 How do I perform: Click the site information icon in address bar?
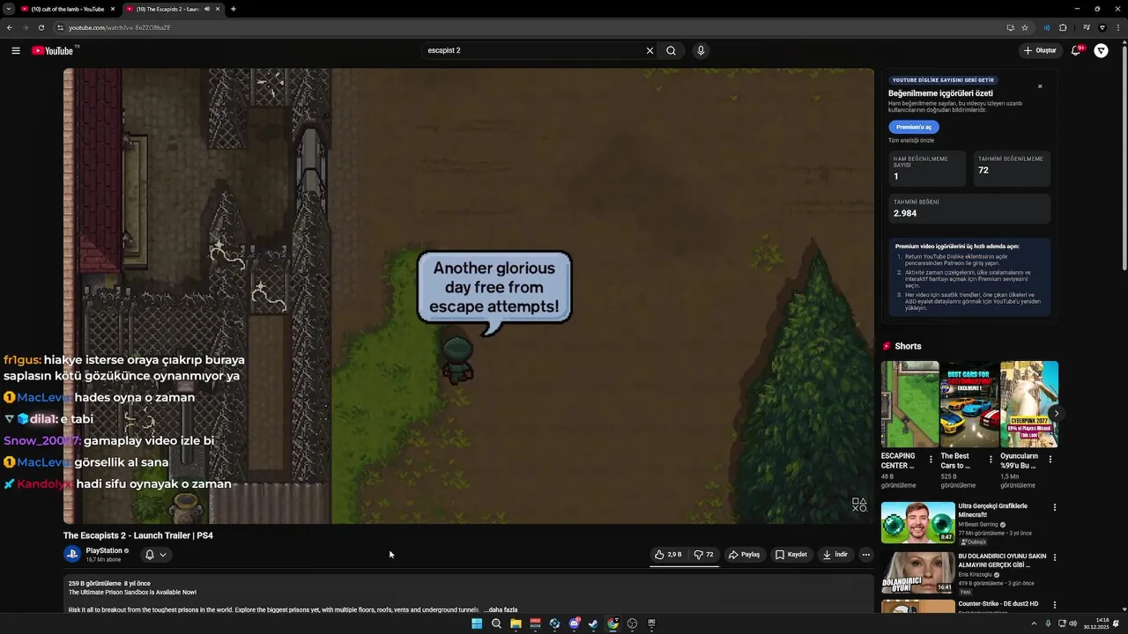pyautogui.click(x=62, y=27)
